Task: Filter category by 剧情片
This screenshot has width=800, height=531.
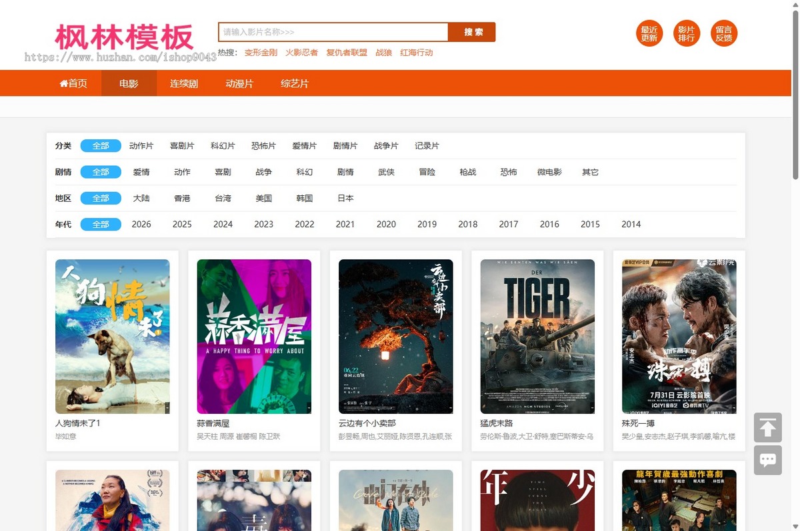Action: point(345,146)
